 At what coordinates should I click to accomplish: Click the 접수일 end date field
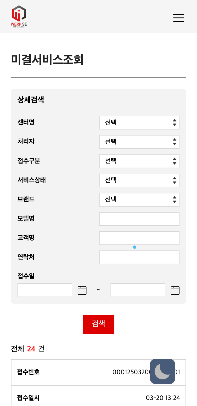point(138,290)
